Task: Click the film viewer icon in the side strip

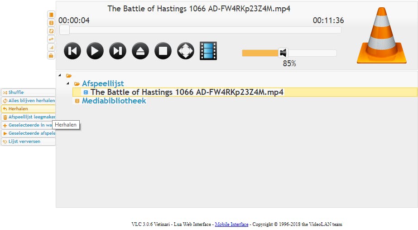Action: point(51,23)
